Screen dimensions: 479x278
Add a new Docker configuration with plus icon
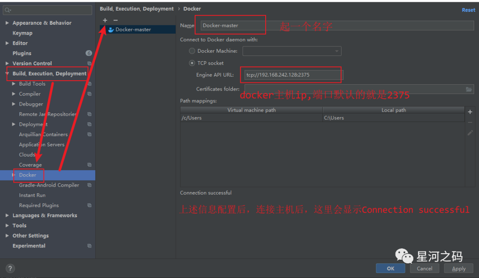105,20
